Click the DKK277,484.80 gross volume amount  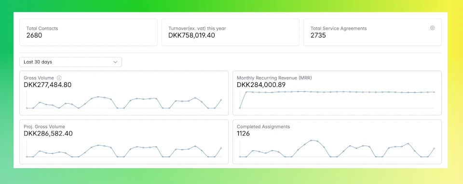coord(48,85)
